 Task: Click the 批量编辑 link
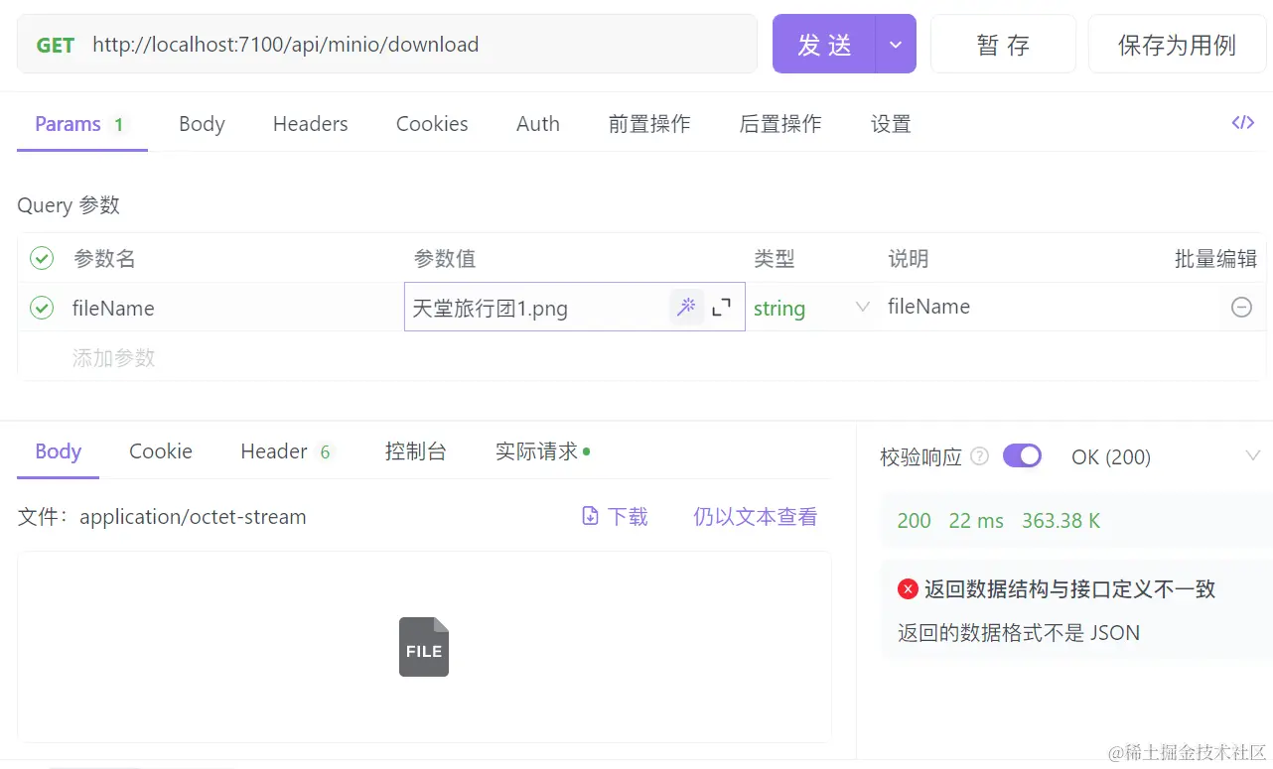1215,259
